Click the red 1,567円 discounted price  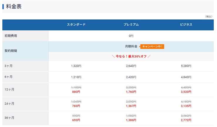[131, 106]
